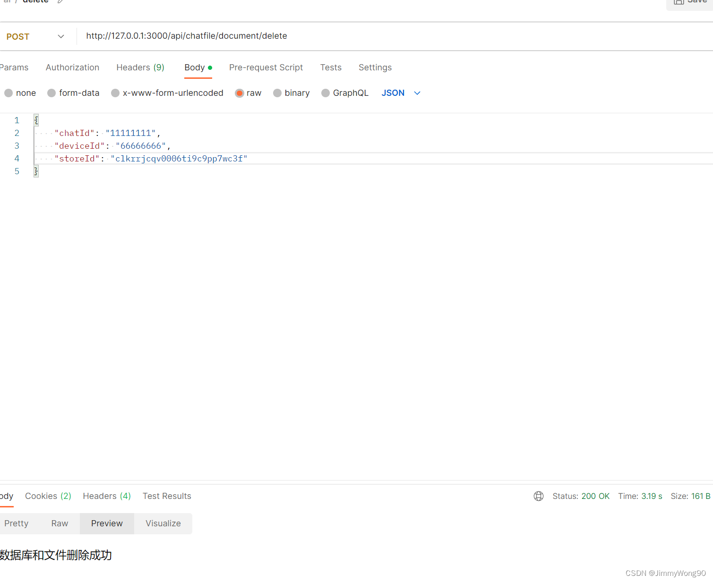Switch response view to Pretty
Viewport: 713px width, 582px height.
(x=16, y=523)
